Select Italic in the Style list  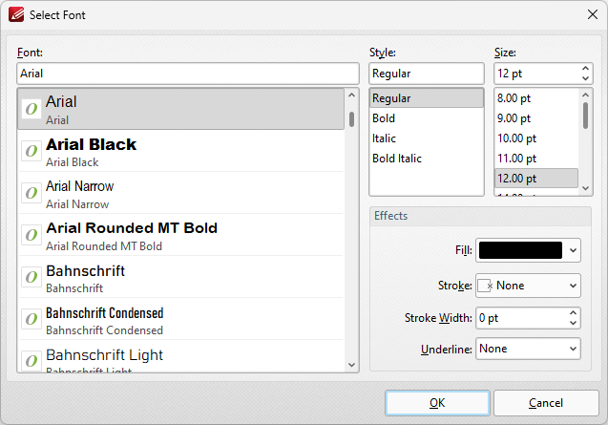(x=427, y=138)
